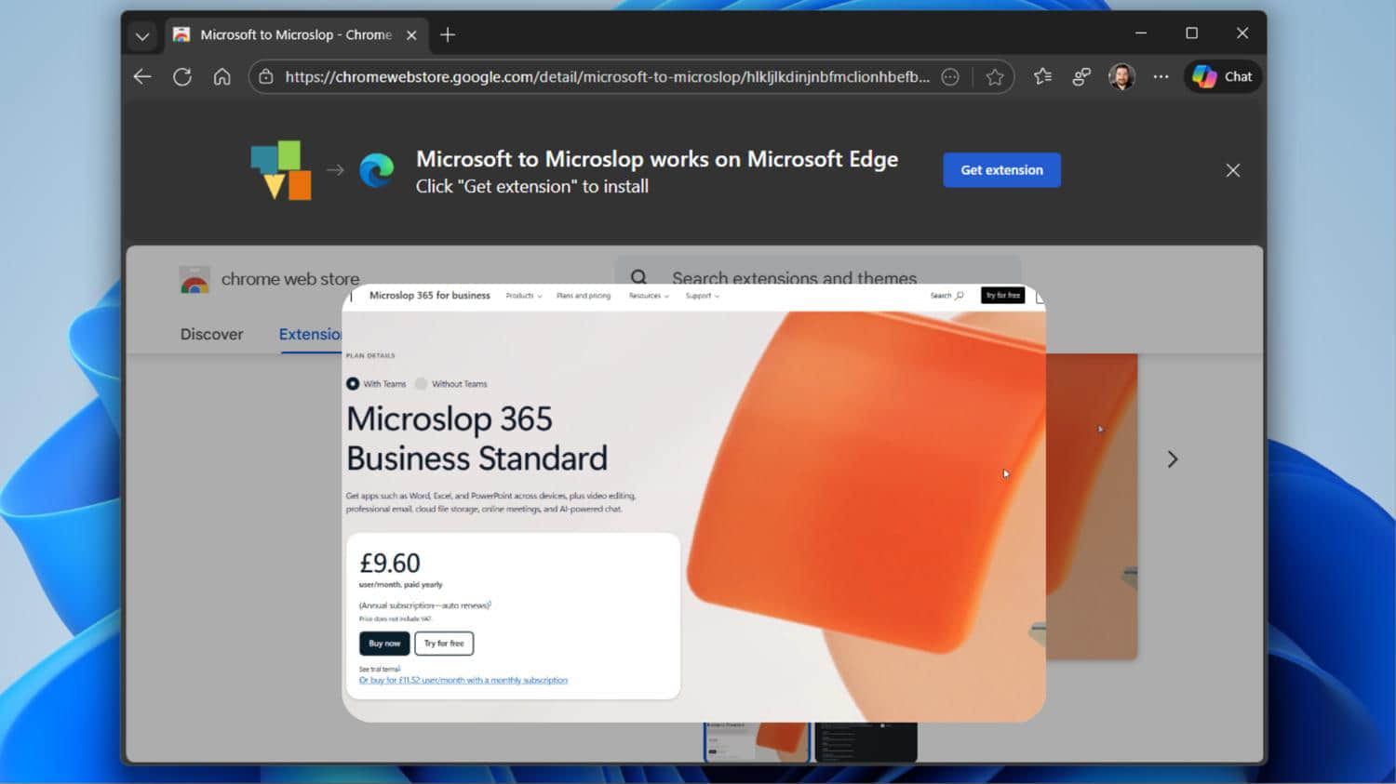Open Copilot Chat in the browser toolbar
Screen dimensions: 1396x784
pyautogui.click(x=1221, y=76)
